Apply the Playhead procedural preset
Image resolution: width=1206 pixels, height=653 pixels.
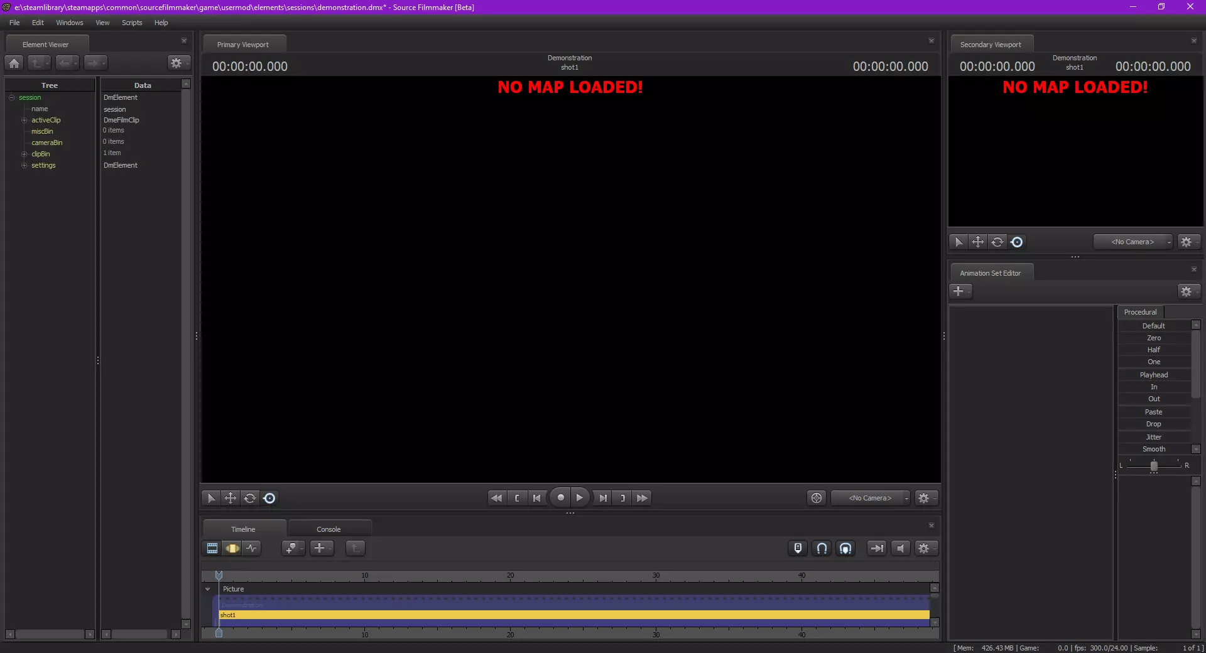[x=1154, y=375]
